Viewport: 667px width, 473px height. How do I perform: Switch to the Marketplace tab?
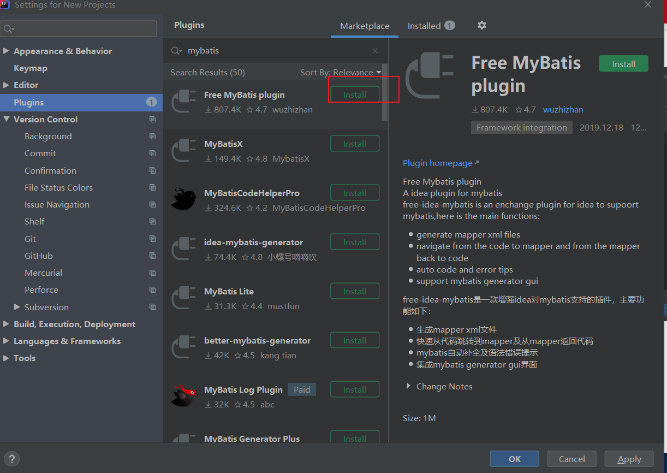click(x=365, y=26)
